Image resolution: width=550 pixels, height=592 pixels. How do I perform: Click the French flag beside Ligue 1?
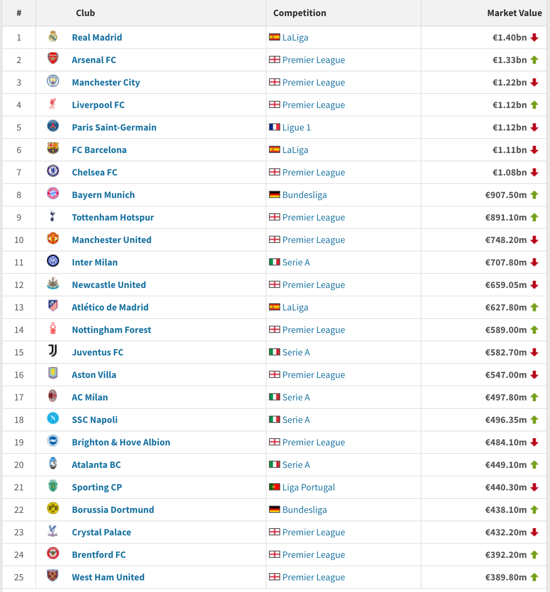(x=275, y=127)
